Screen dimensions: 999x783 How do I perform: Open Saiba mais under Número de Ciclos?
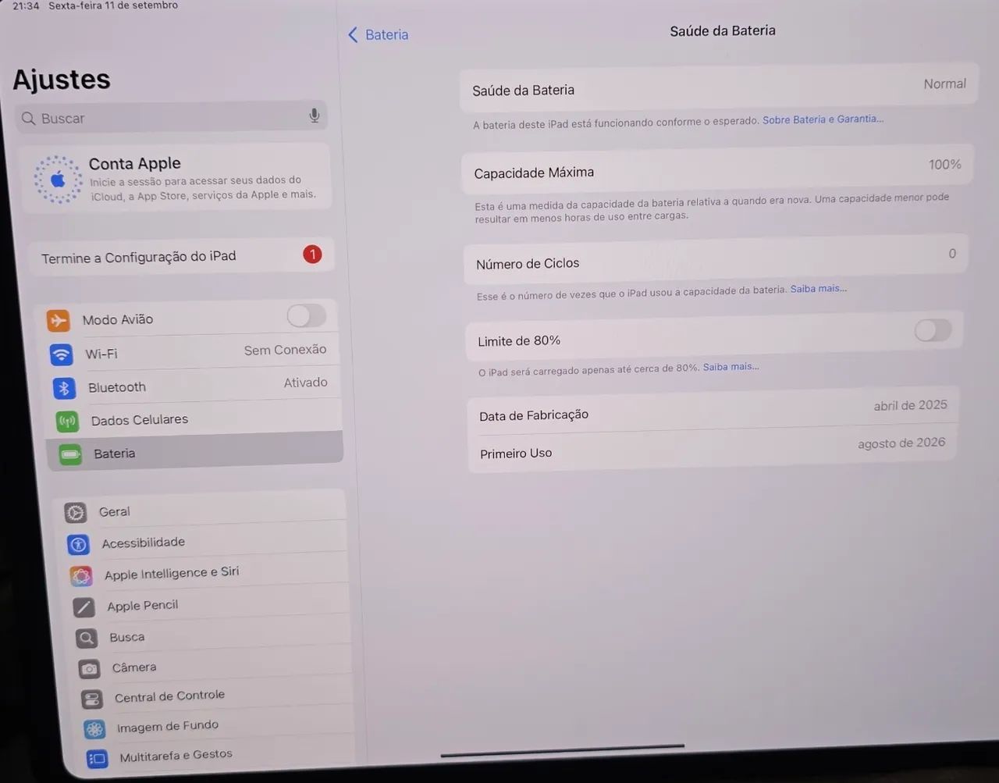pos(818,289)
